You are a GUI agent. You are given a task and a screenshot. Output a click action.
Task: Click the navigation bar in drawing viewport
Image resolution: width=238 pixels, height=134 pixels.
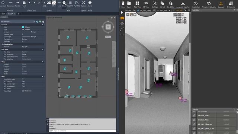click(114, 54)
